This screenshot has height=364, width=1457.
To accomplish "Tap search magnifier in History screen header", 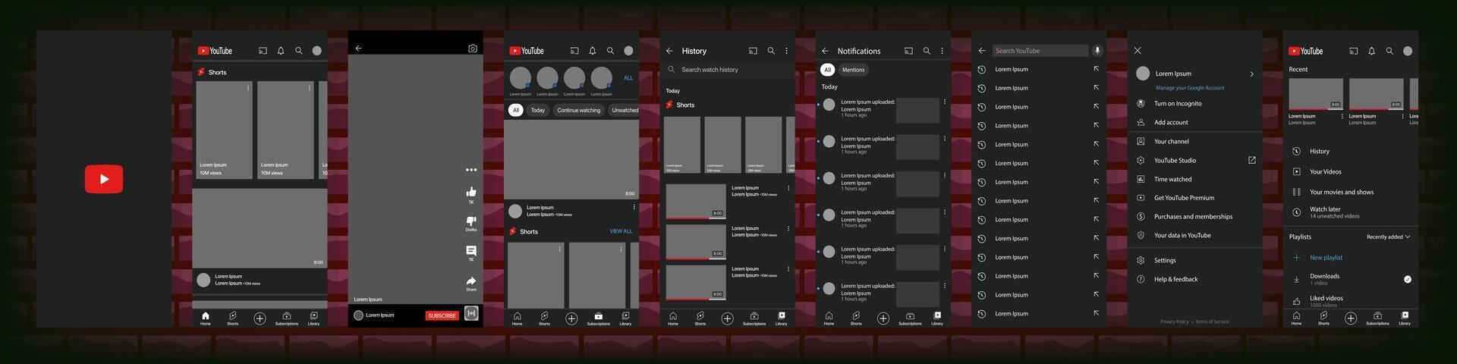I will tap(771, 51).
